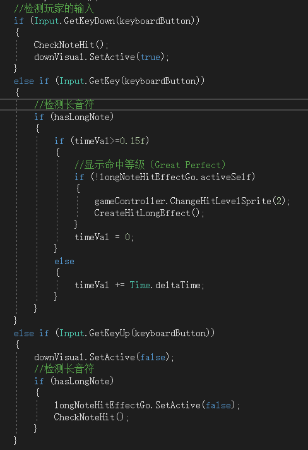Place cursor on CheckNoteHit() first call
The height and width of the screenshot is (450, 308).
[x=71, y=45]
